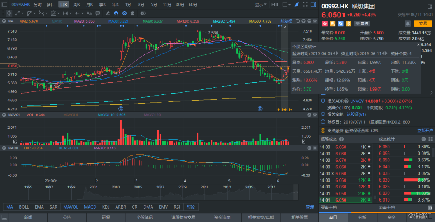Click the timeline range slider handle

[296, 192]
